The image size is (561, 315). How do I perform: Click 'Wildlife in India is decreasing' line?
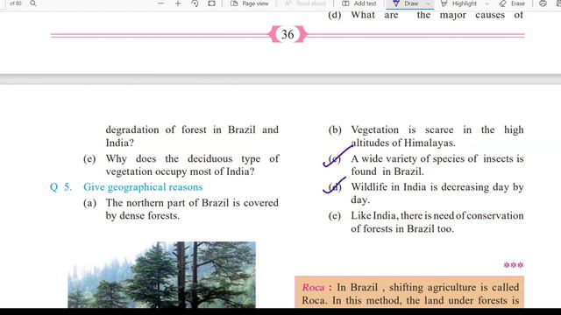click(x=437, y=187)
